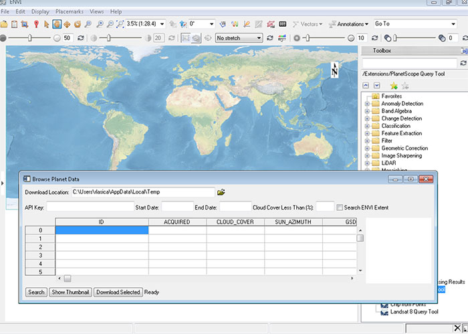
Task: Click the north arrow on map
Action: click(x=334, y=70)
